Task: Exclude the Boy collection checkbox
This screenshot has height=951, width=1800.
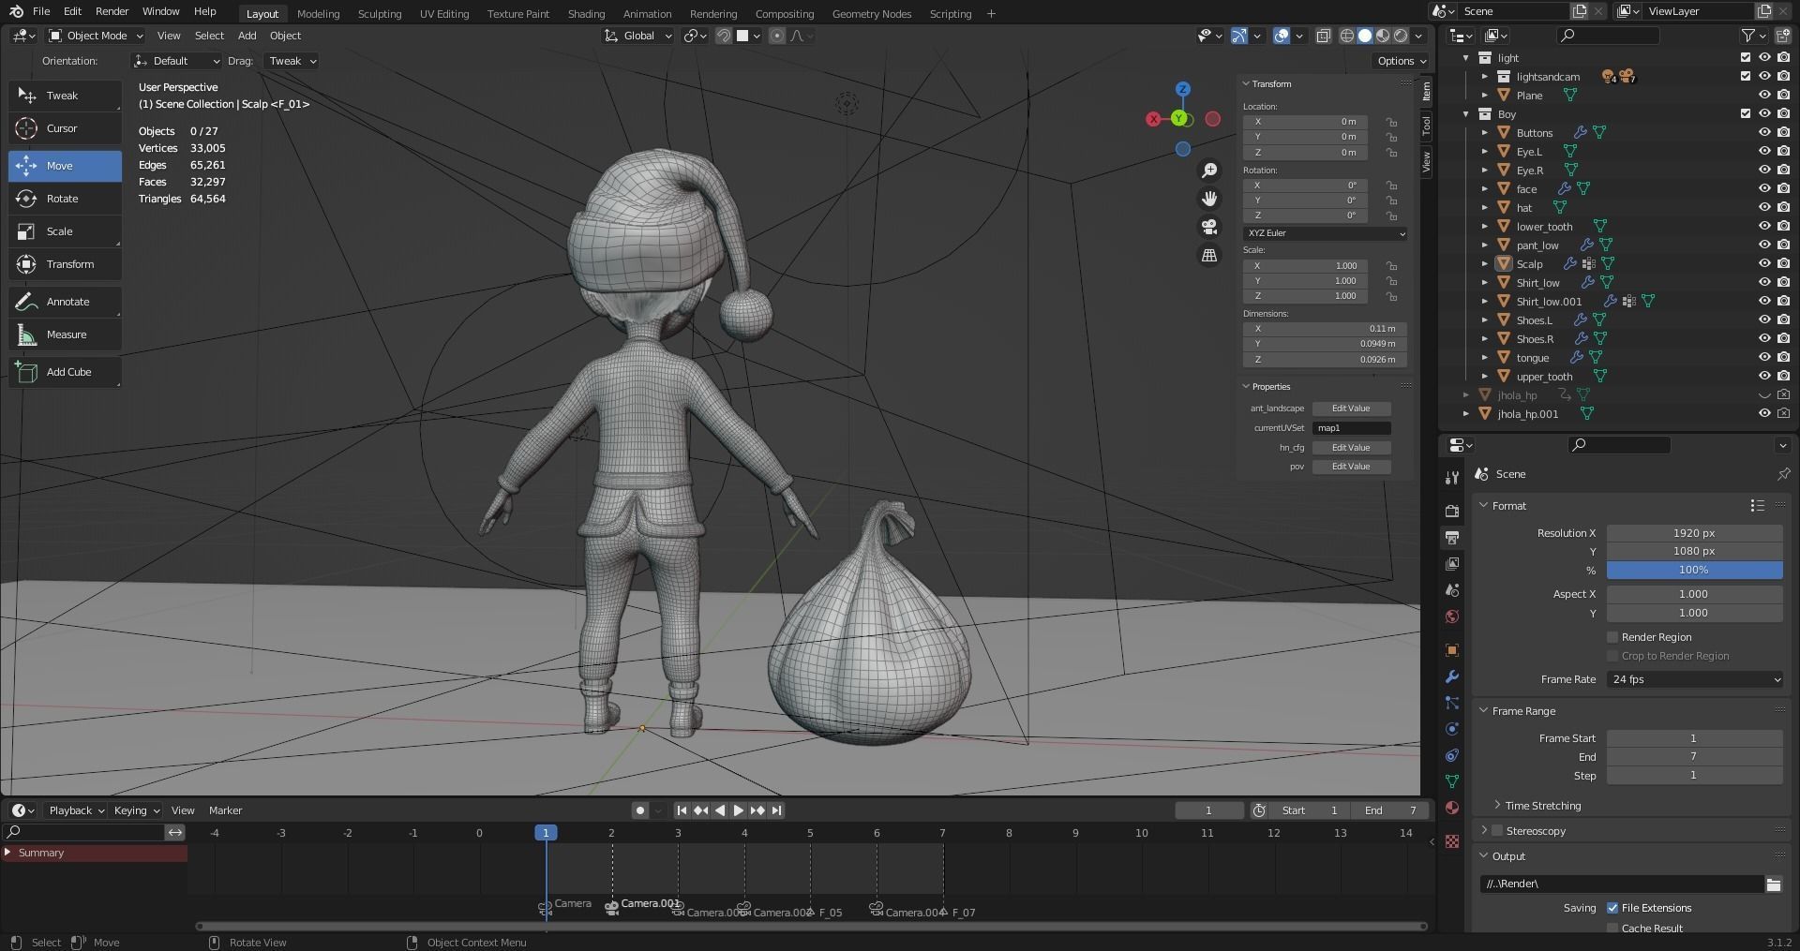Action: point(1746,113)
